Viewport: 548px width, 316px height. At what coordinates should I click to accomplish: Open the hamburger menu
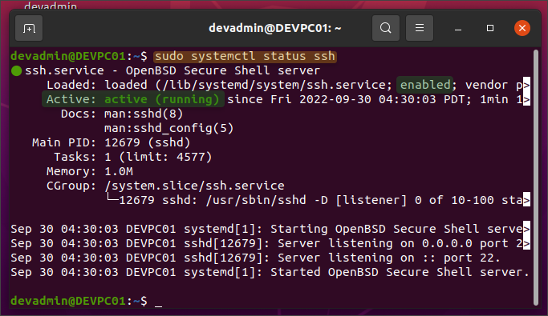420,28
